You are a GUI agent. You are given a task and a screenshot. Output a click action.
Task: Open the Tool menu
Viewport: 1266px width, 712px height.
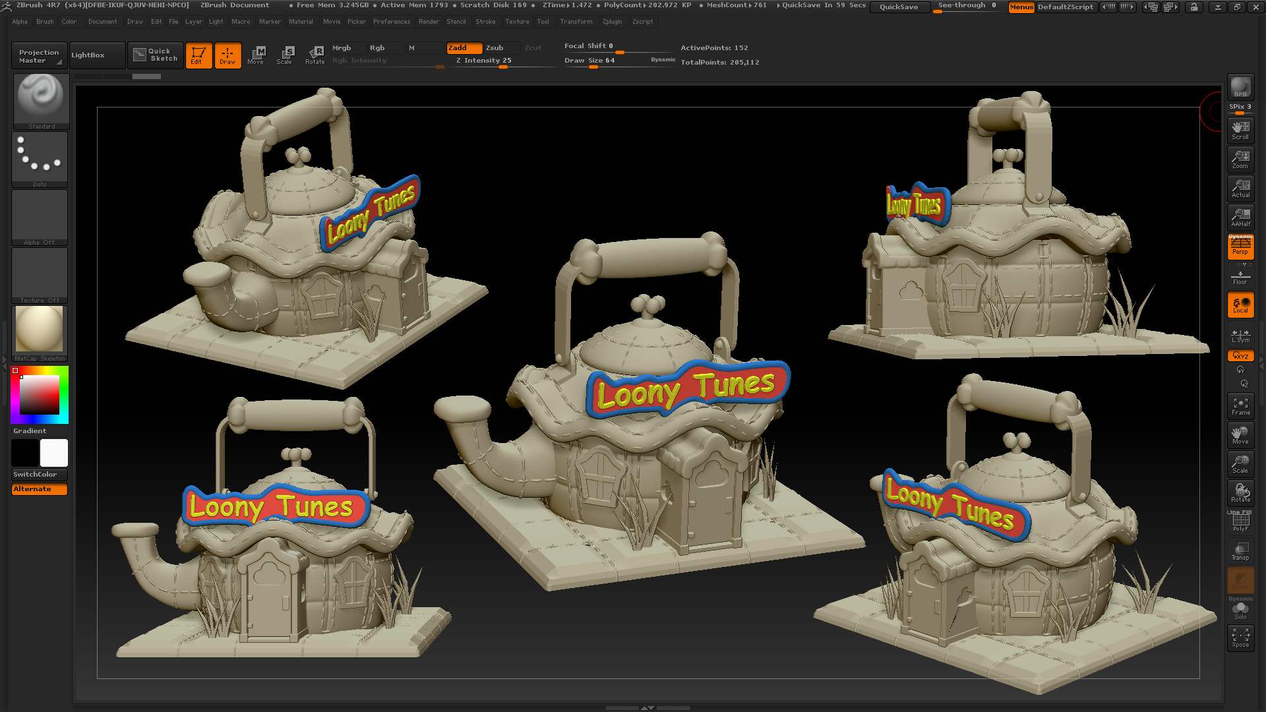pyautogui.click(x=543, y=22)
